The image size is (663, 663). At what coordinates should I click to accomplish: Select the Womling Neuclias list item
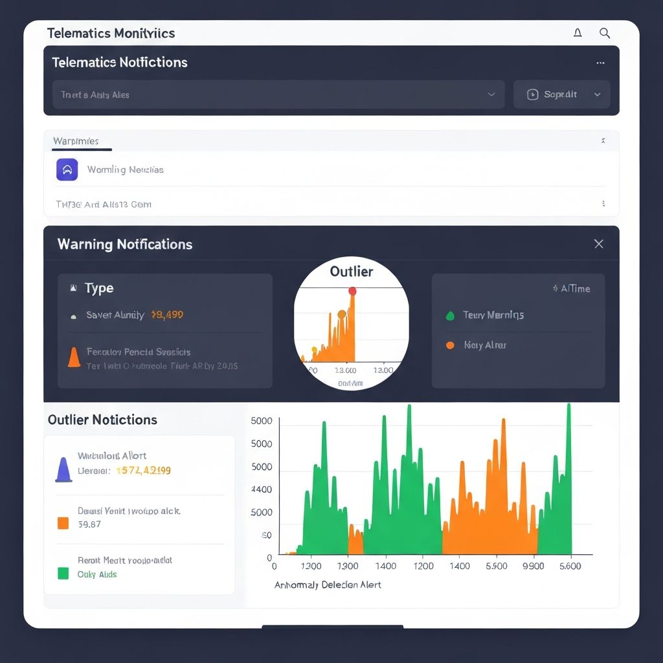coord(125,170)
